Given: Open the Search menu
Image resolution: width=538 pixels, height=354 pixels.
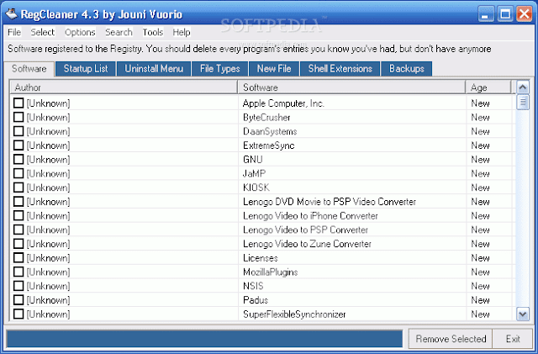Looking at the screenshot, I should pyautogui.click(x=119, y=32).
